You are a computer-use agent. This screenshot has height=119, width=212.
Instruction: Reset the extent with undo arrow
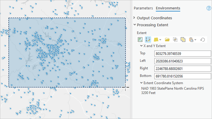point(203,40)
